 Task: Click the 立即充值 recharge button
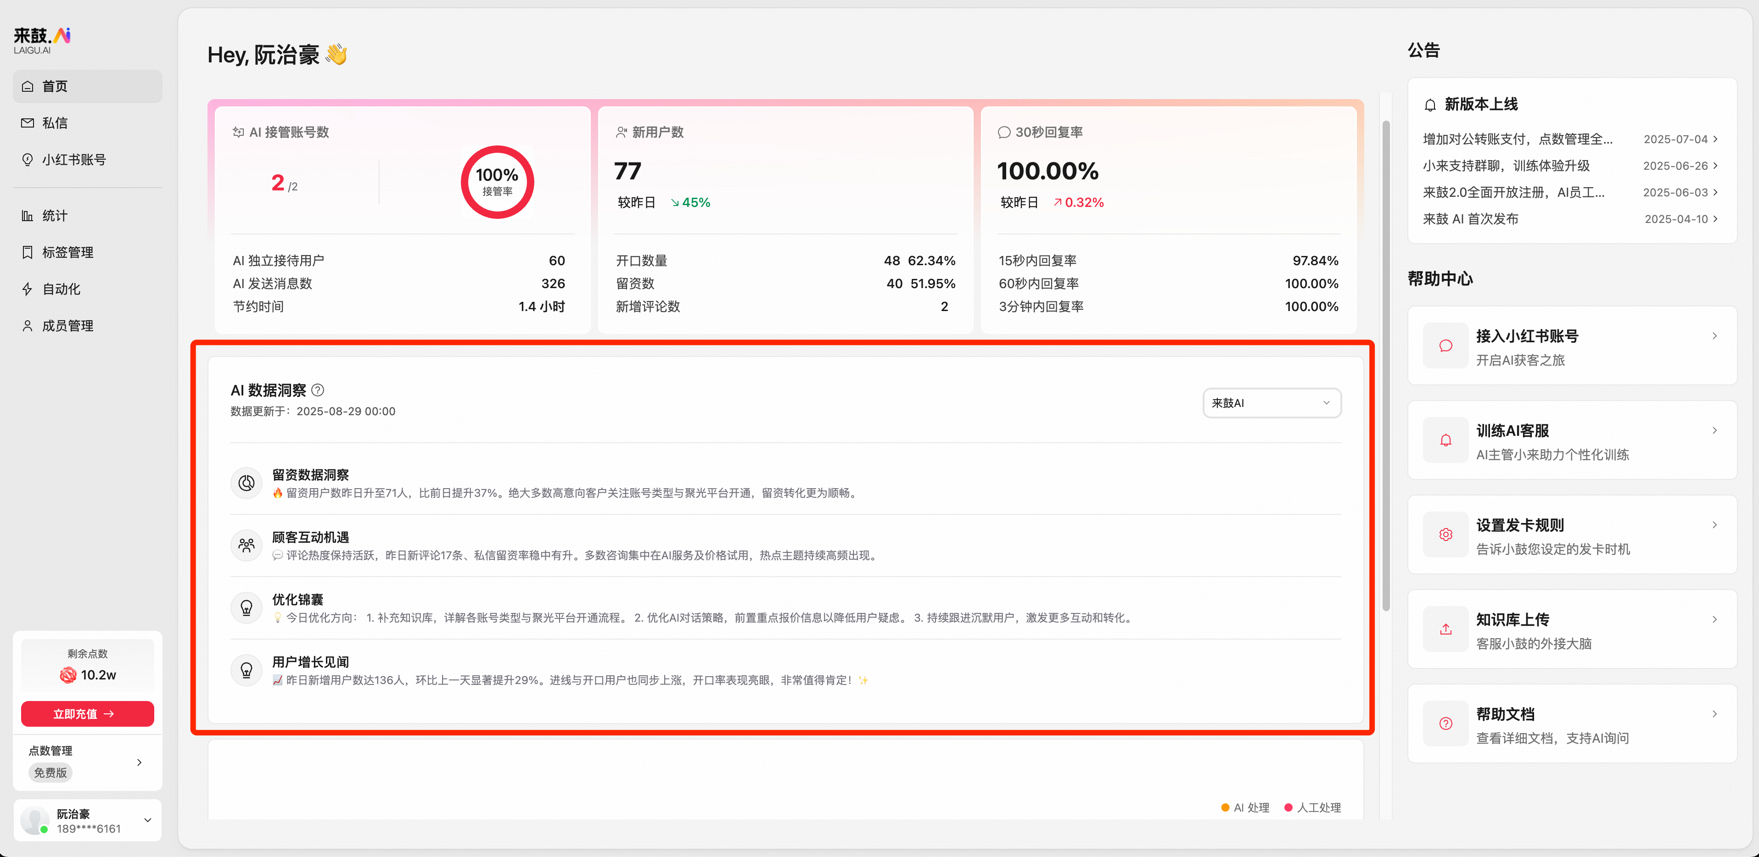click(87, 714)
